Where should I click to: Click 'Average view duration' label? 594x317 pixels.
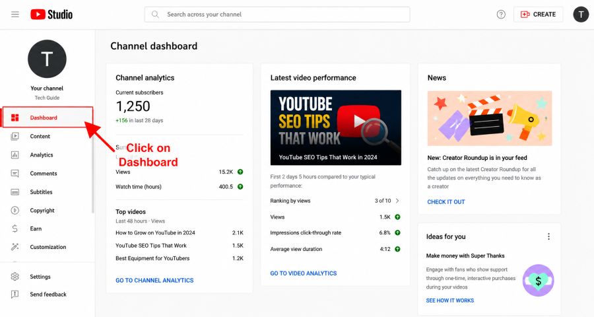296,249
